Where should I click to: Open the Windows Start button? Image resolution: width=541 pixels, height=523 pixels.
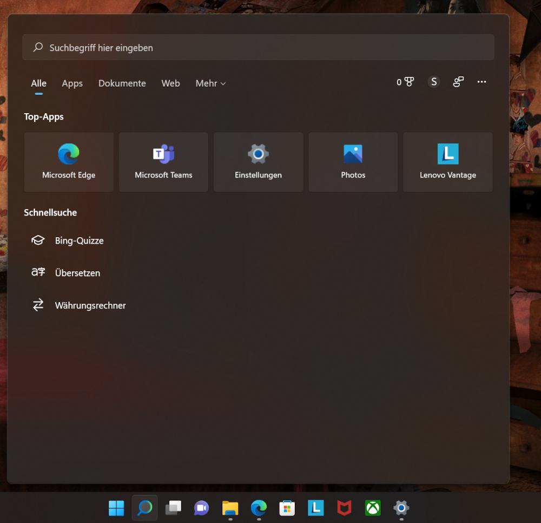click(x=116, y=508)
